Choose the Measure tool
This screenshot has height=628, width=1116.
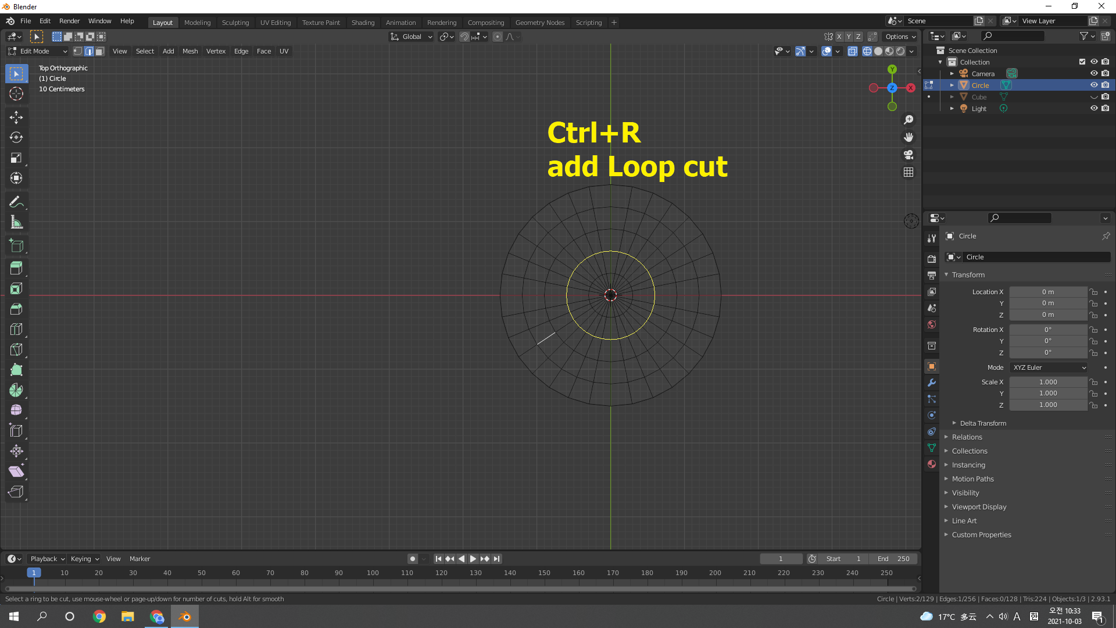(x=16, y=222)
